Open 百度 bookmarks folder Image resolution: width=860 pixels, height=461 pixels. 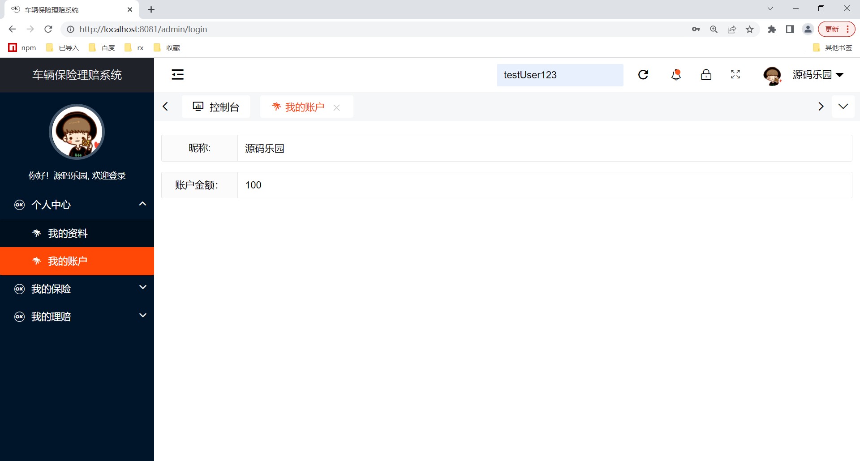tap(102, 47)
